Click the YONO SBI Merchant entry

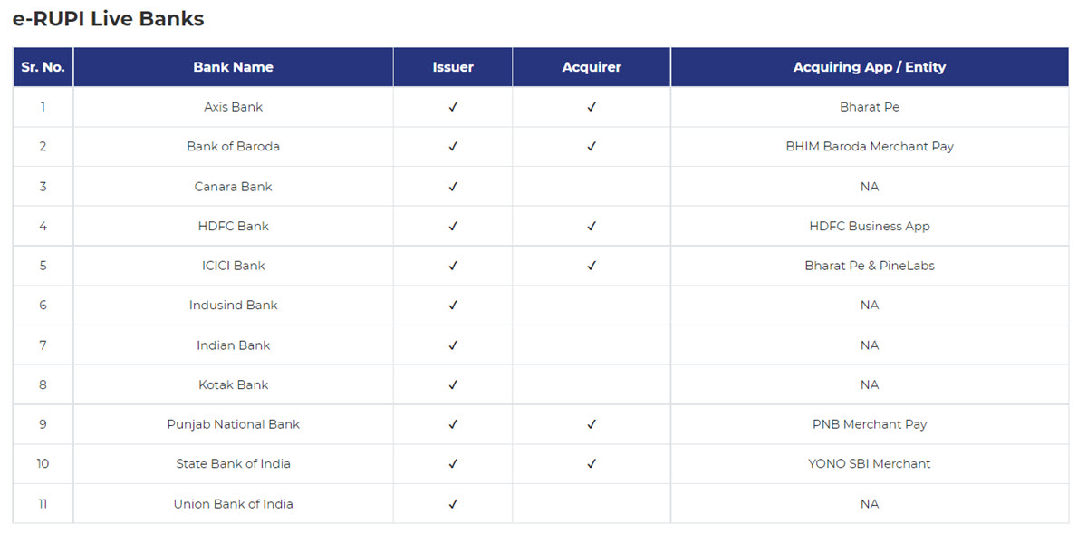(869, 463)
